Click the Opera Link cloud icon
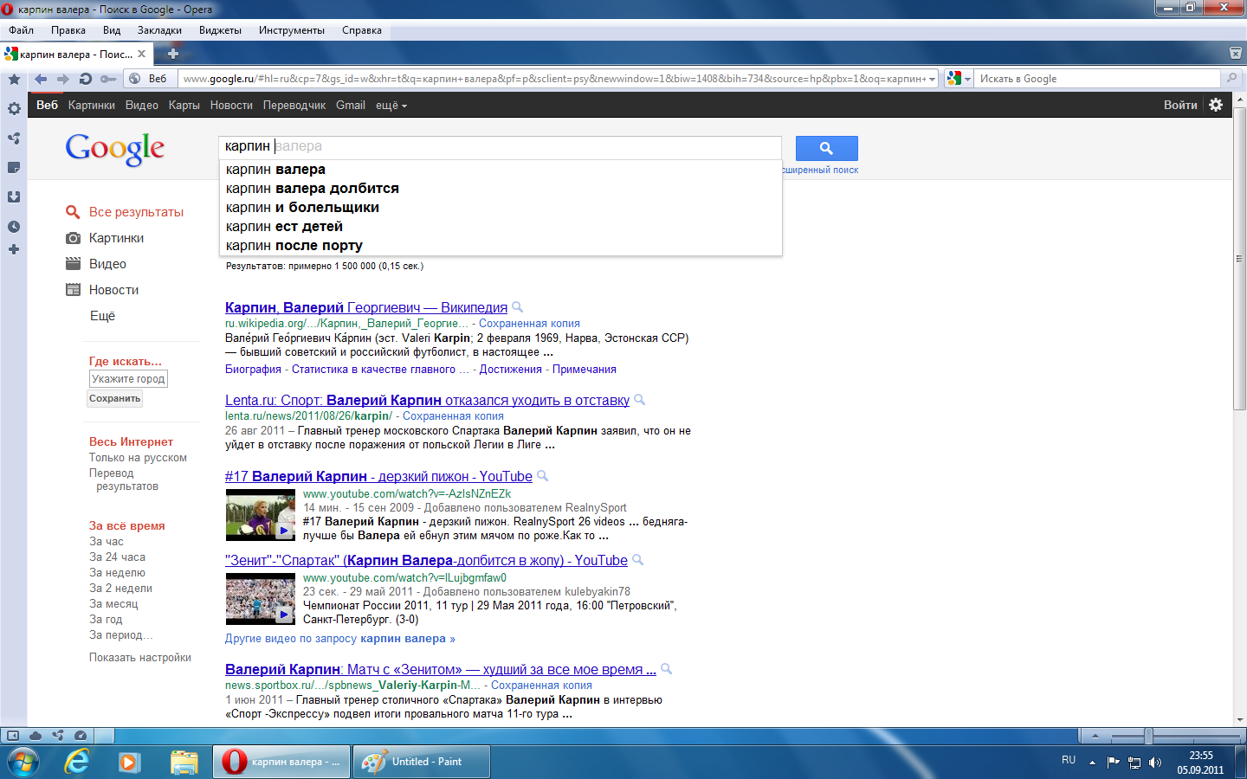Viewport: 1247px width, 779px height. (36, 736)
